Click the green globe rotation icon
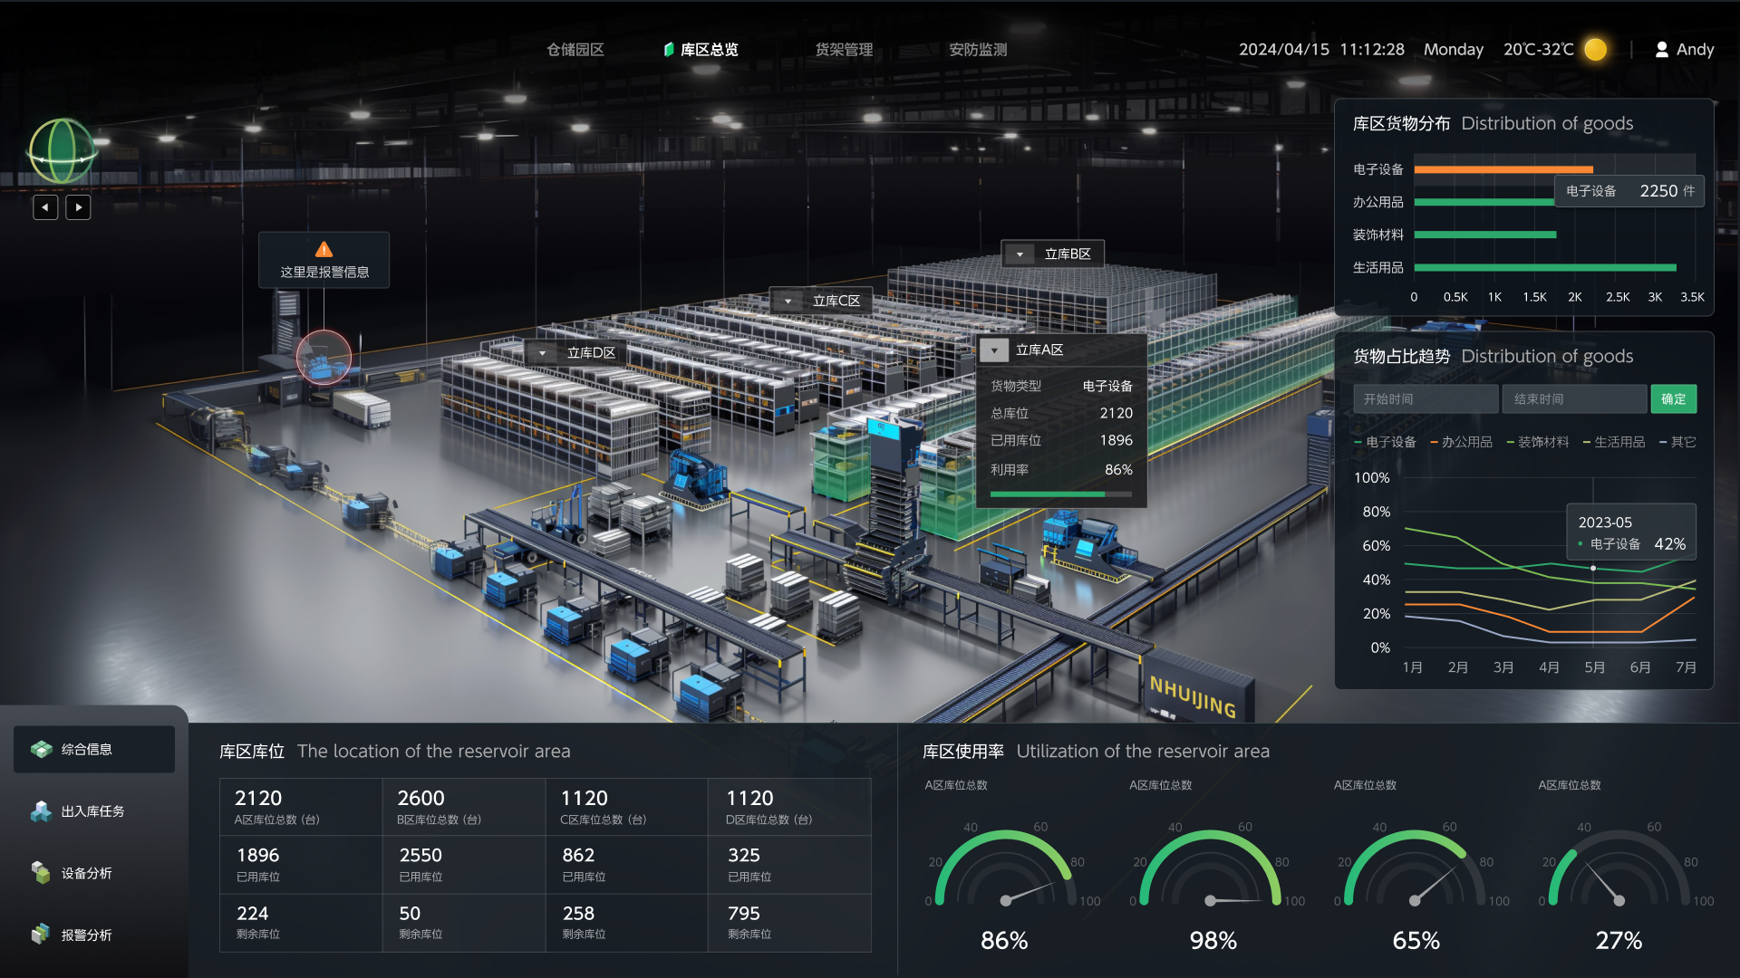The height and width of the screenshot is (978, 1740). point(62,151)
